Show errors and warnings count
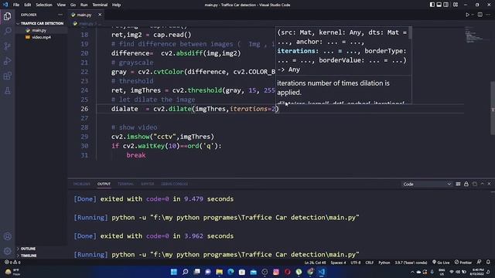The height and width of the screenshot is (278, 495). (x=12, y=263)
